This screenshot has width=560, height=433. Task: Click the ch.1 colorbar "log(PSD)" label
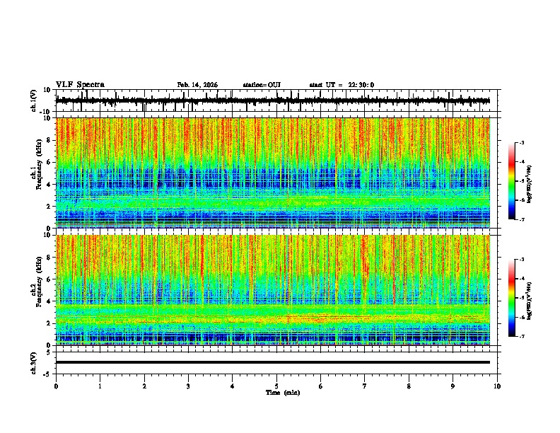click(530, 184)
